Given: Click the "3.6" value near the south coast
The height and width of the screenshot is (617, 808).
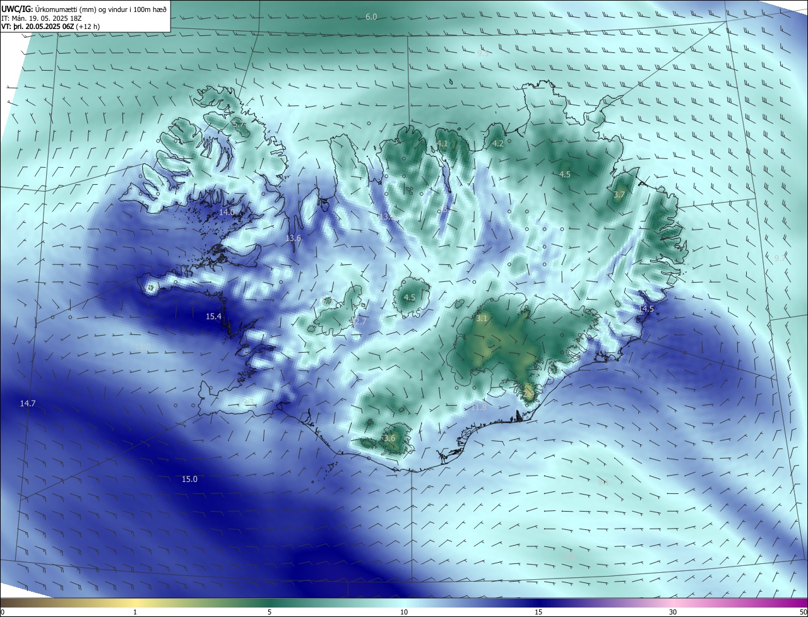Looking at the screenshot, I should tap(389, 438).
